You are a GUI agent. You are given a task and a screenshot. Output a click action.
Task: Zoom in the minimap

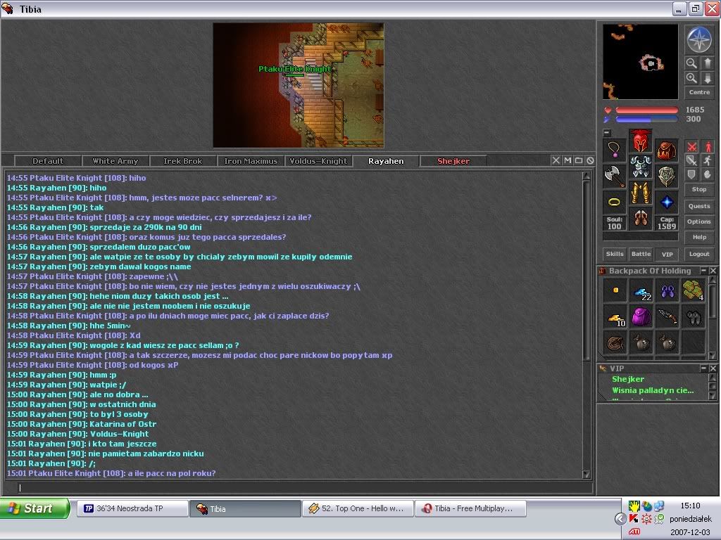(691, 78)
